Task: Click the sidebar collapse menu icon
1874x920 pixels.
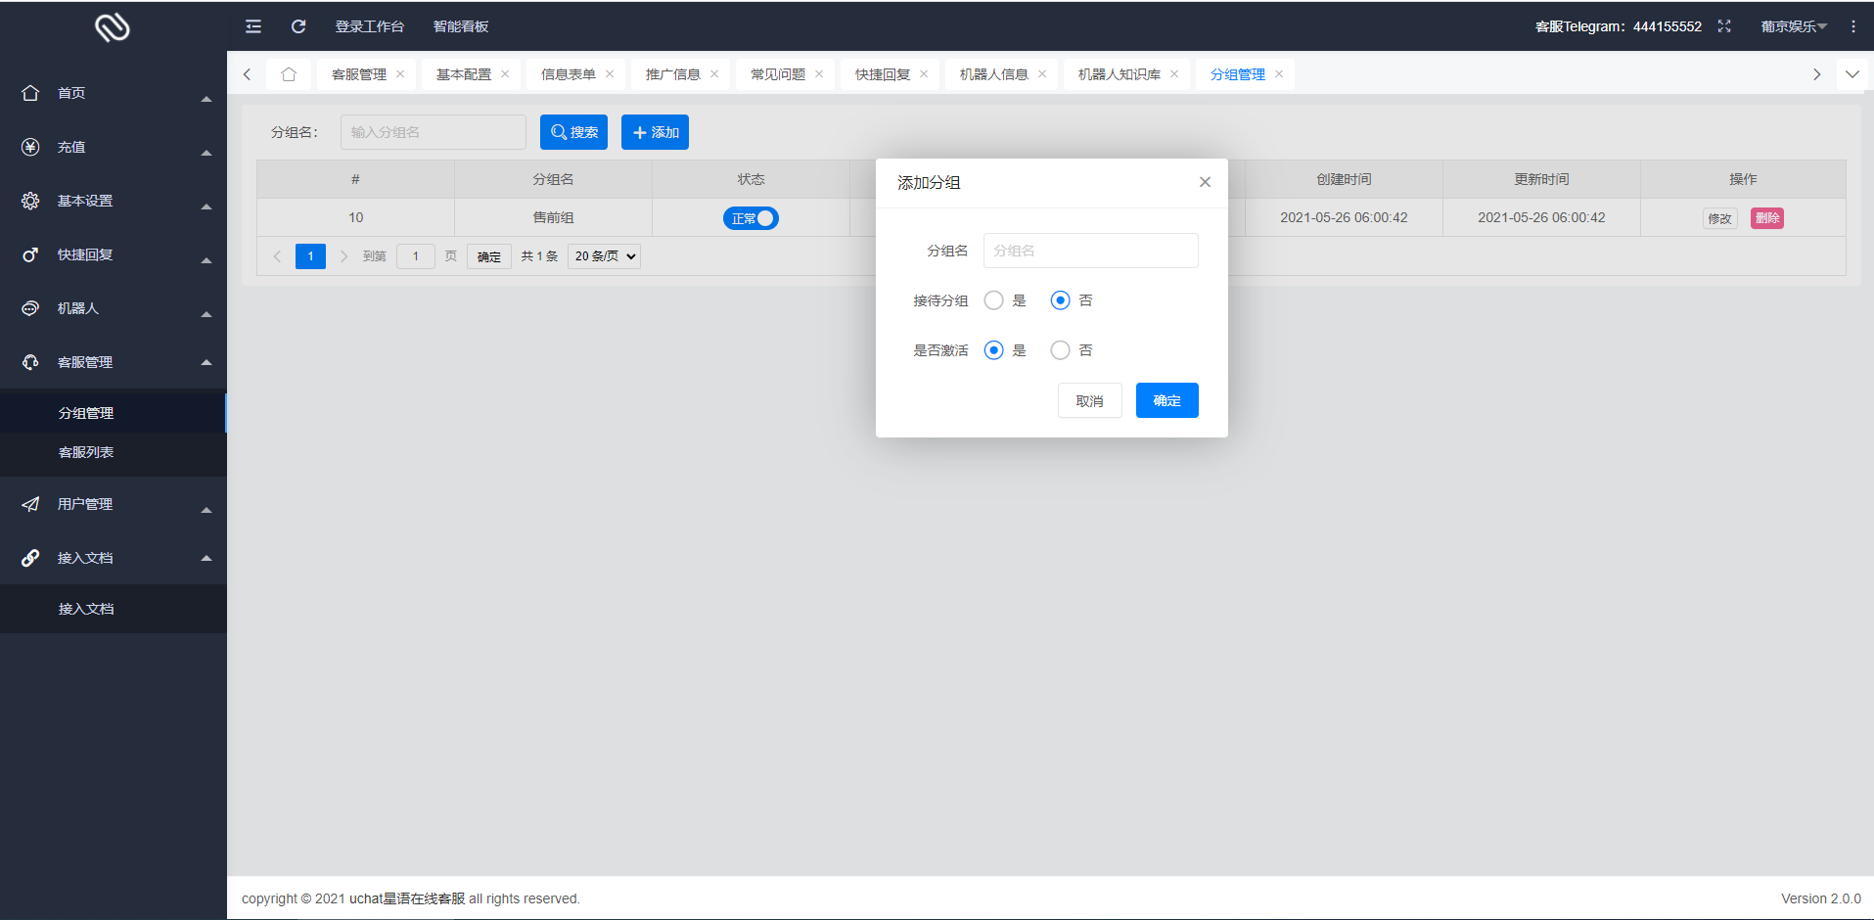Action: point(253,26)
